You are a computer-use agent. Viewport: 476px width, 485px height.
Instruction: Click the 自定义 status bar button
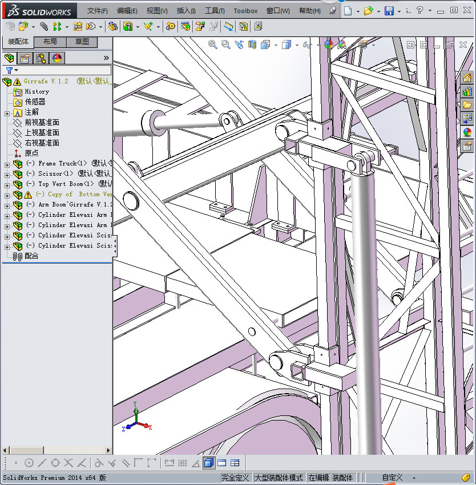click(392, 478)
